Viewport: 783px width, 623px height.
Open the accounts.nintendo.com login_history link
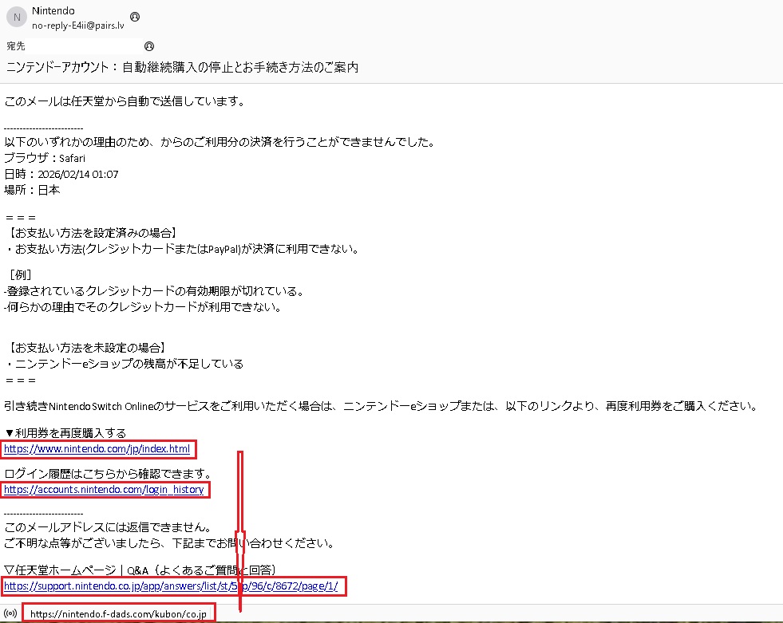pos(104,490)
